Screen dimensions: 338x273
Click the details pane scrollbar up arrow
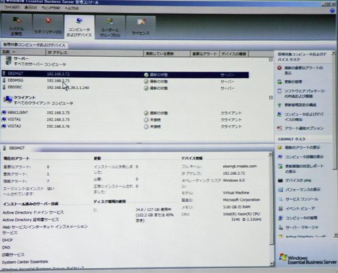point(270,154)
